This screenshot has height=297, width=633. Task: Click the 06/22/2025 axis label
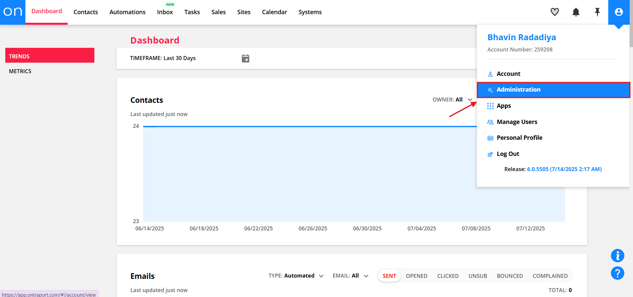[258, 228]
